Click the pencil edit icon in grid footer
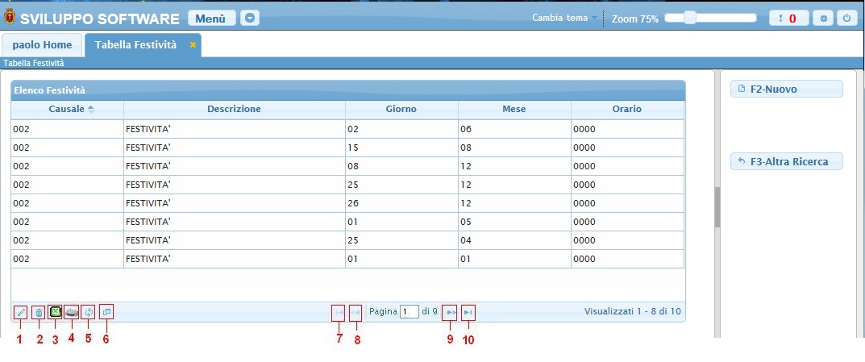This screenshot has width=865, height=362. point(20,312)
